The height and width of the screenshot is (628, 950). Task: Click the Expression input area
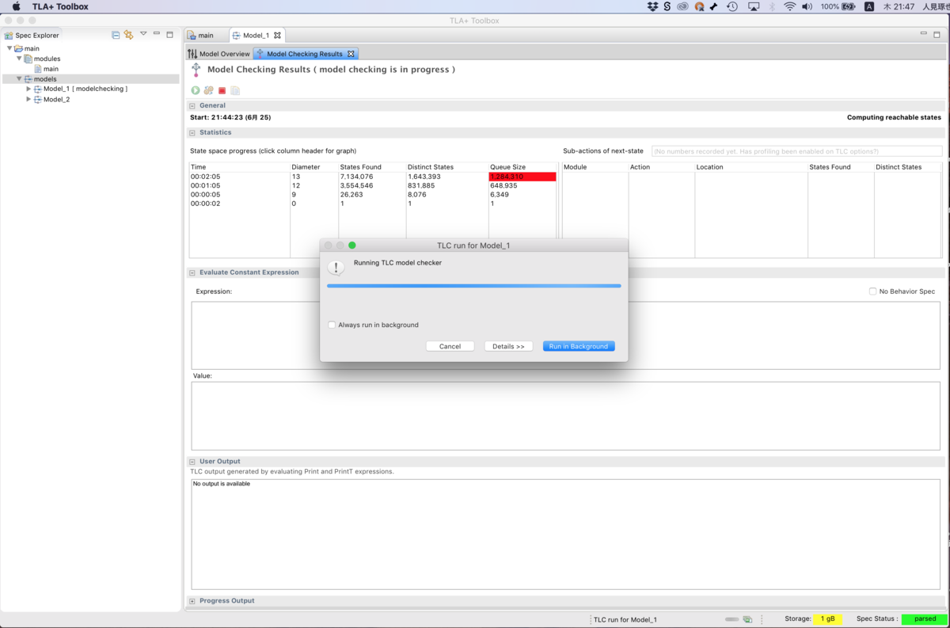coord(566,335)
